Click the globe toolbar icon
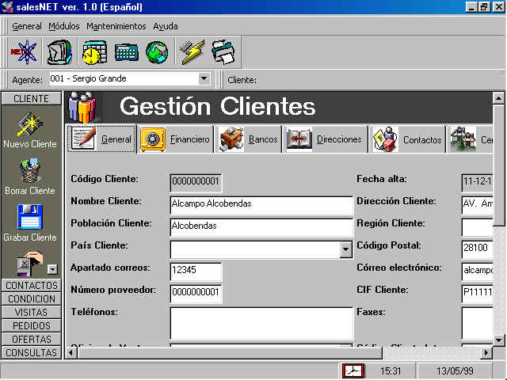The height and width of the screenshot is (380, 507). point(157,52)
